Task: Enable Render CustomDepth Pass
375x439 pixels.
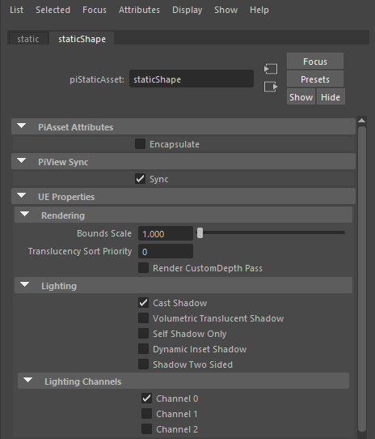Action: (x=143, y=267)
